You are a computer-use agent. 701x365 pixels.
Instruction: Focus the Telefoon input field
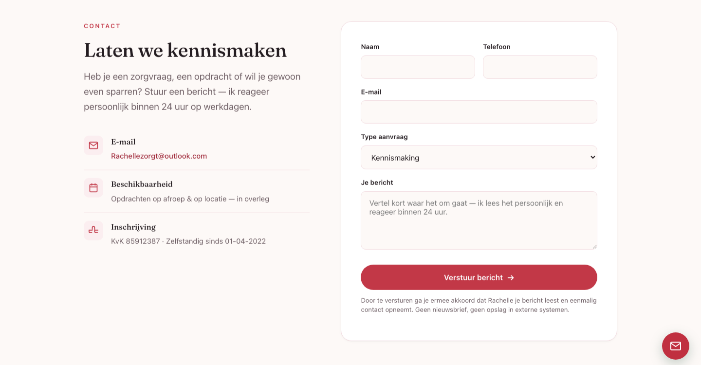540,67
